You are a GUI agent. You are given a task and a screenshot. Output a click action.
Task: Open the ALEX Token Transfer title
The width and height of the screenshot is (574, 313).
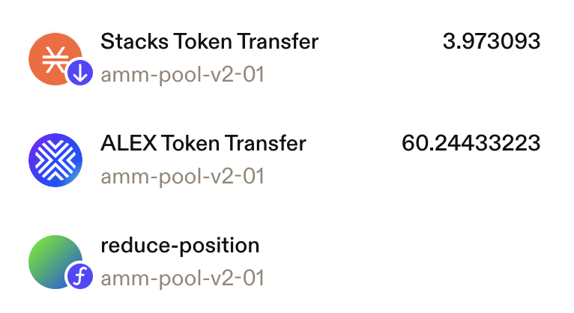[203, 143]
